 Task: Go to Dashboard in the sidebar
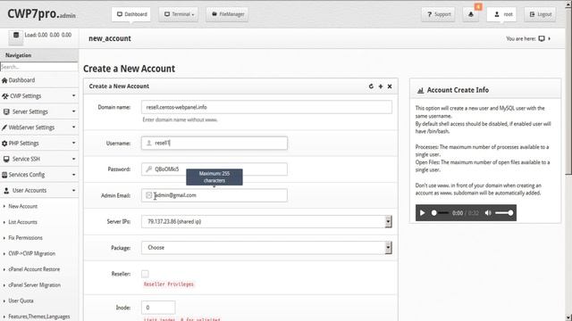pos(39,80)
